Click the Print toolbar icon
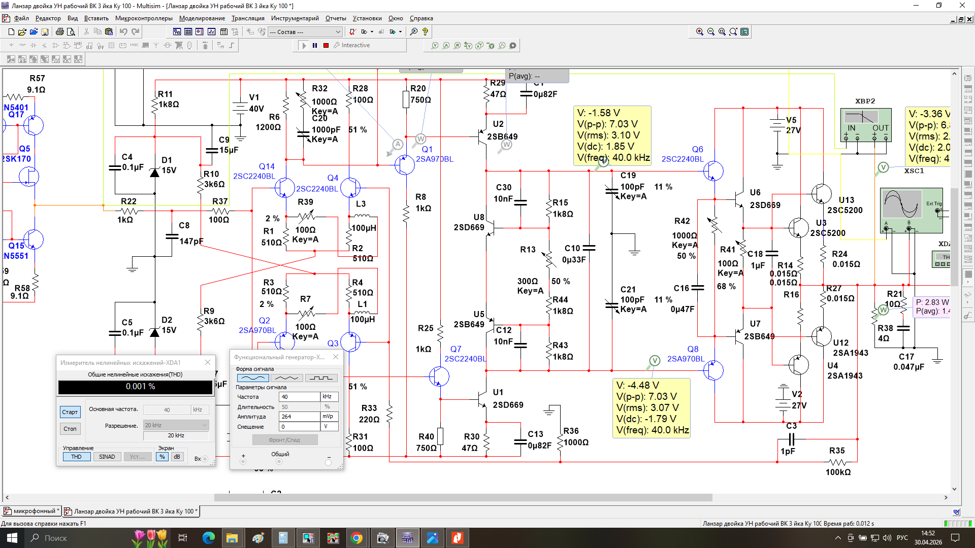The image size is (975, 548). 60,31
